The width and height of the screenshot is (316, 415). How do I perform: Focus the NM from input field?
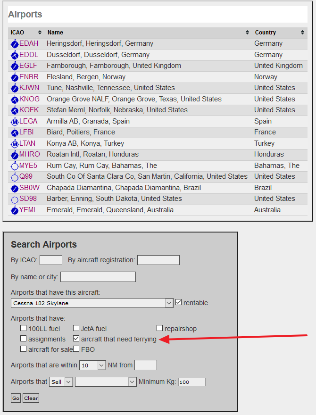pyautogui.click(x=146, y=365)
